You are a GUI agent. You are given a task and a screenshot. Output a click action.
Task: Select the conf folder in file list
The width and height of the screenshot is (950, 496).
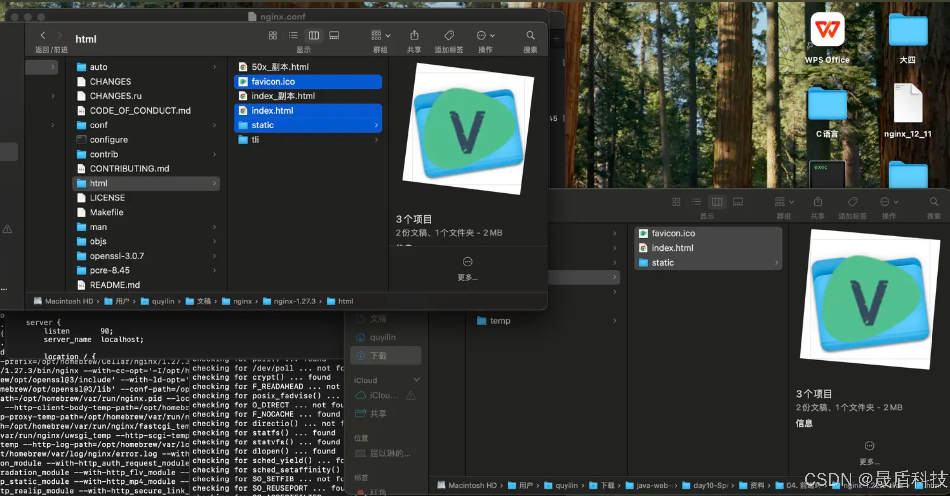[99, 125]
